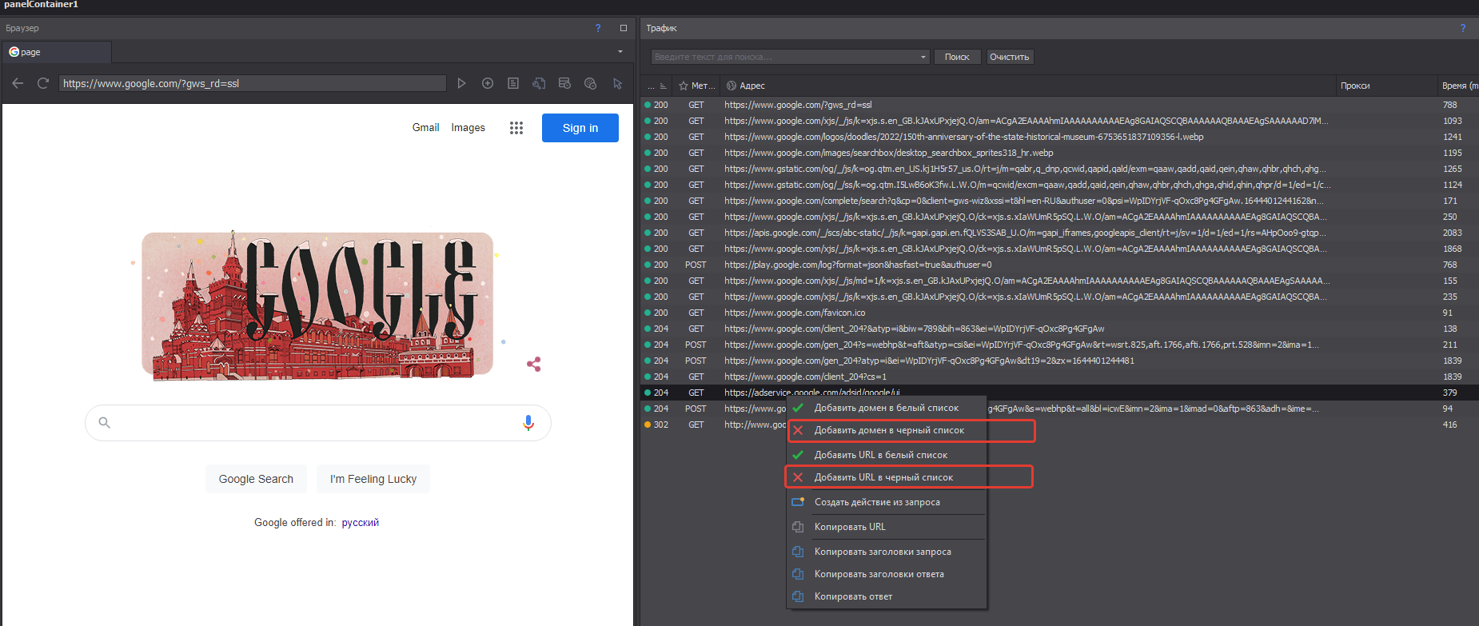Select the mouse pointer icon in browser toolbar
Viewport: 1479px width, 626px height.
click(617, 83)
